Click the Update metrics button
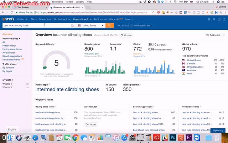This screenshot has height=143, width=228. [126, 35]
